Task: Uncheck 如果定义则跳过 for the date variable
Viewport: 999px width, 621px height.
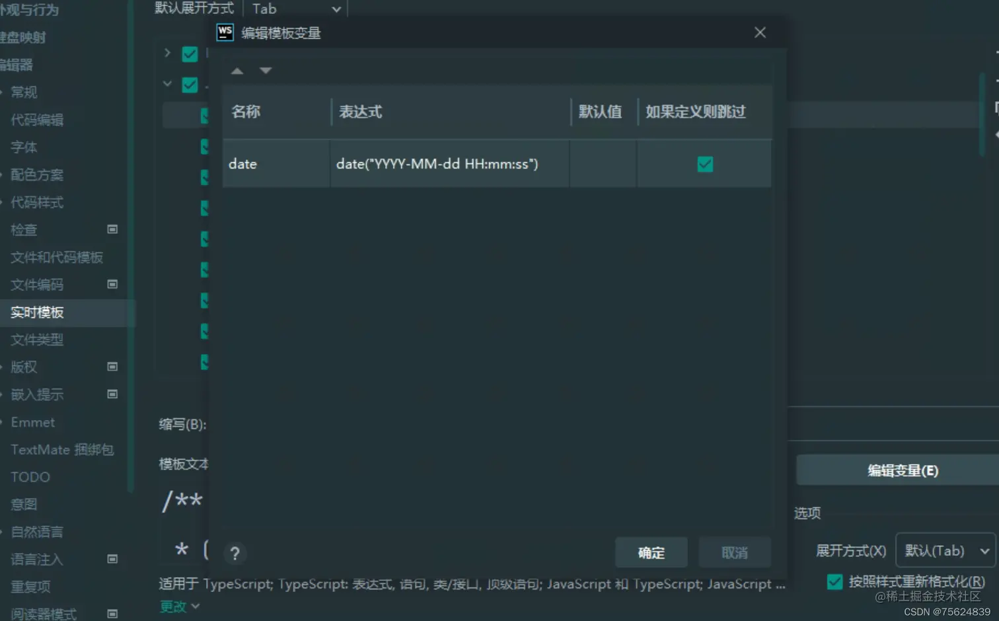Action: [704, 164]
